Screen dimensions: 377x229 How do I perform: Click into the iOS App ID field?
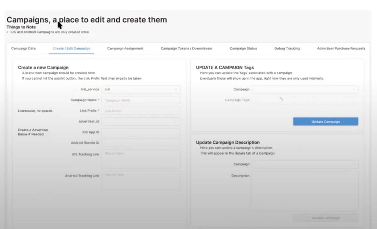tap(141, 132)
